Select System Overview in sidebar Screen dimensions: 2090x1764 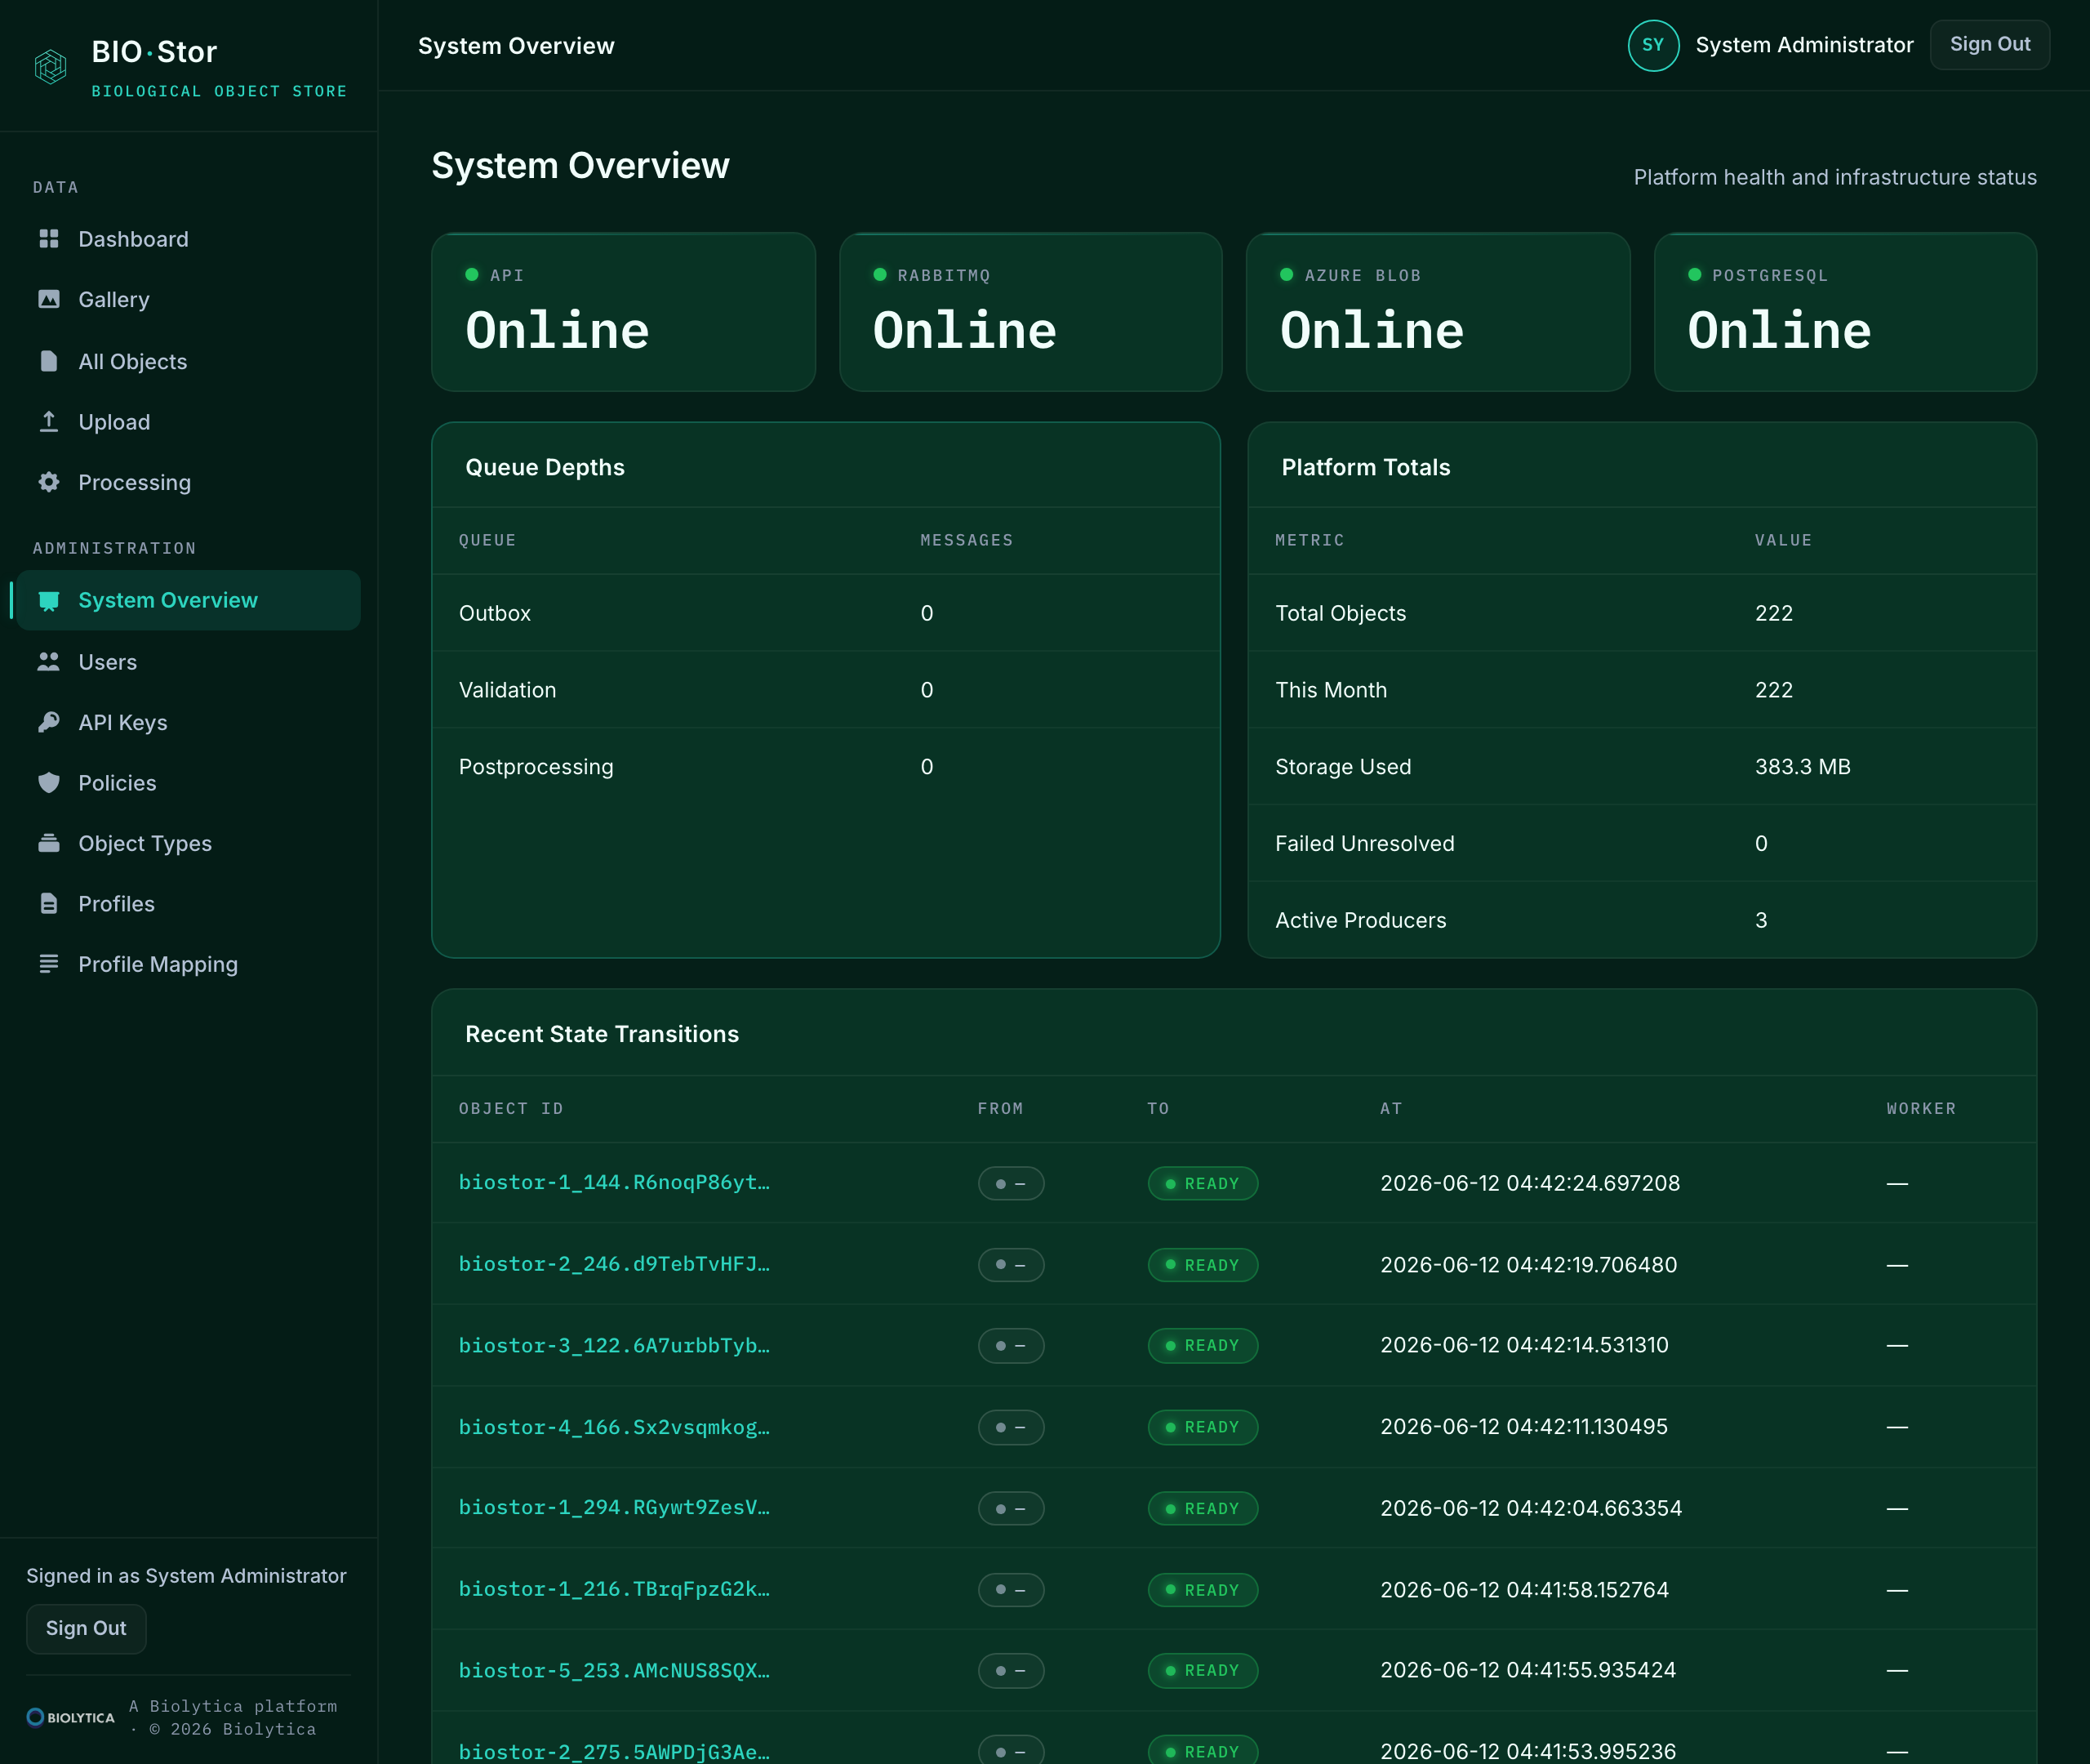(188, 600)
